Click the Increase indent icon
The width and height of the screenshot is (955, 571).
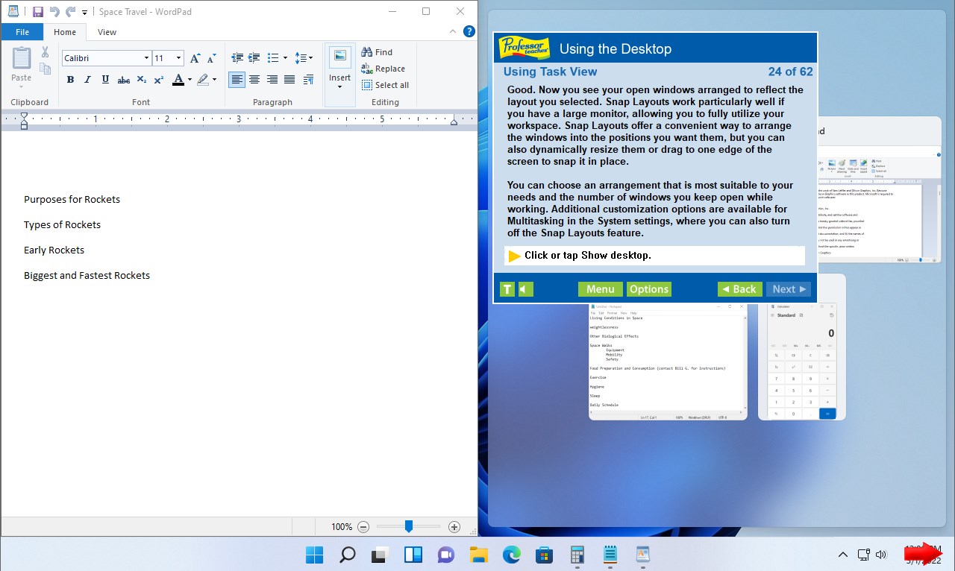coord(254,58)
